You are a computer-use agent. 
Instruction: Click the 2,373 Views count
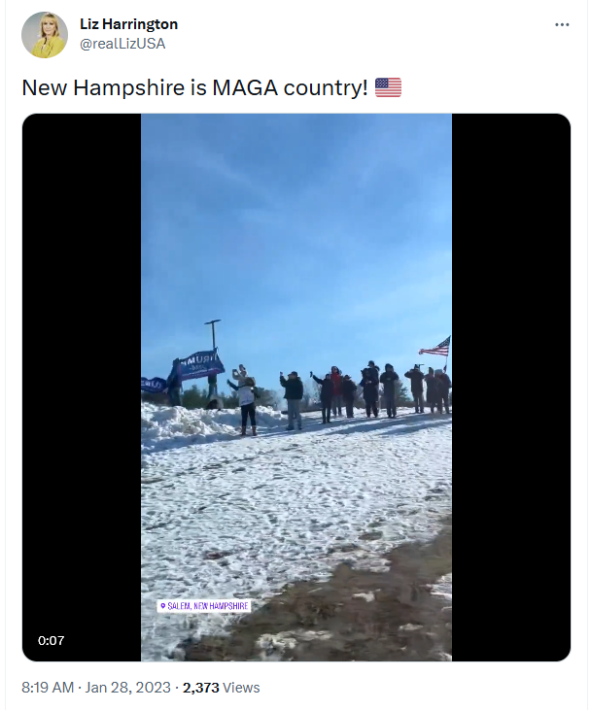tap(222, 688)
